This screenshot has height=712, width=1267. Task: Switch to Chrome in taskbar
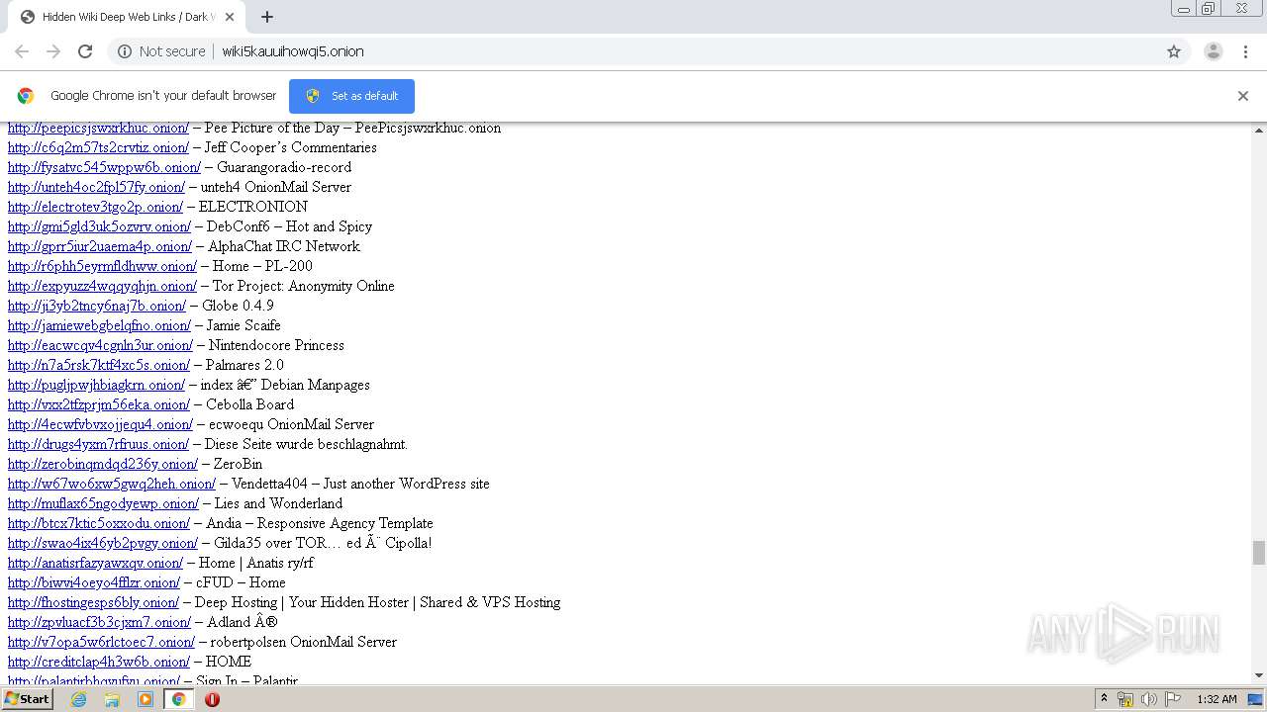point(178,699)
